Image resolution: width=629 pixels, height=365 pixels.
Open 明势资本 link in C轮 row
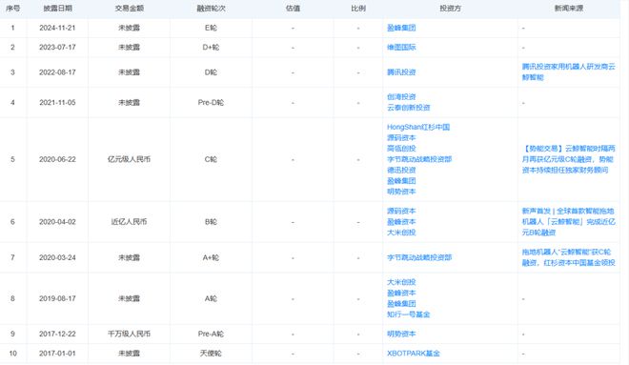(x=401, y=192)
